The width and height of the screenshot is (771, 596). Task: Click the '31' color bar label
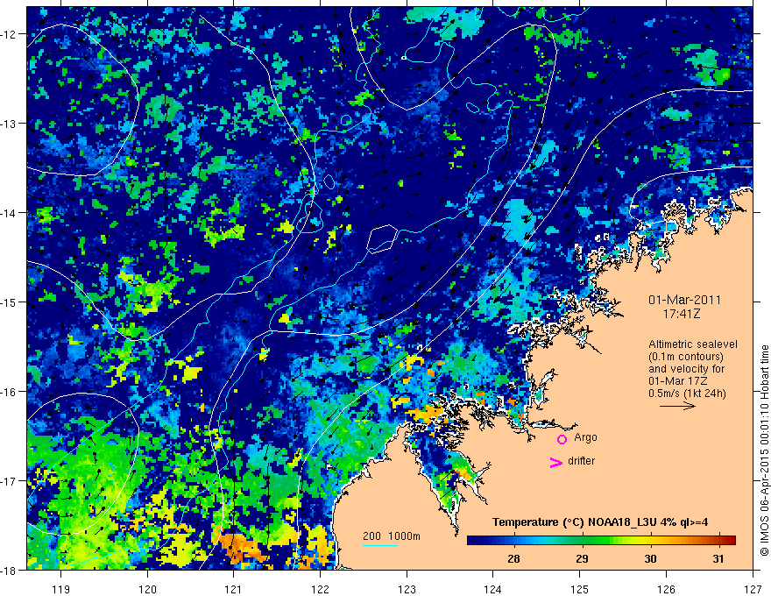718,558
